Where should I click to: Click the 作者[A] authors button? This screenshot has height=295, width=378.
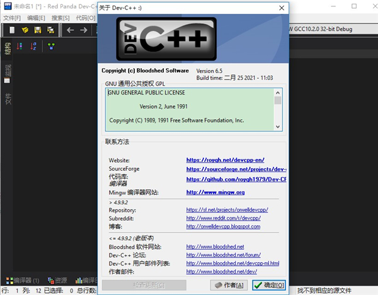pos(229,285)
